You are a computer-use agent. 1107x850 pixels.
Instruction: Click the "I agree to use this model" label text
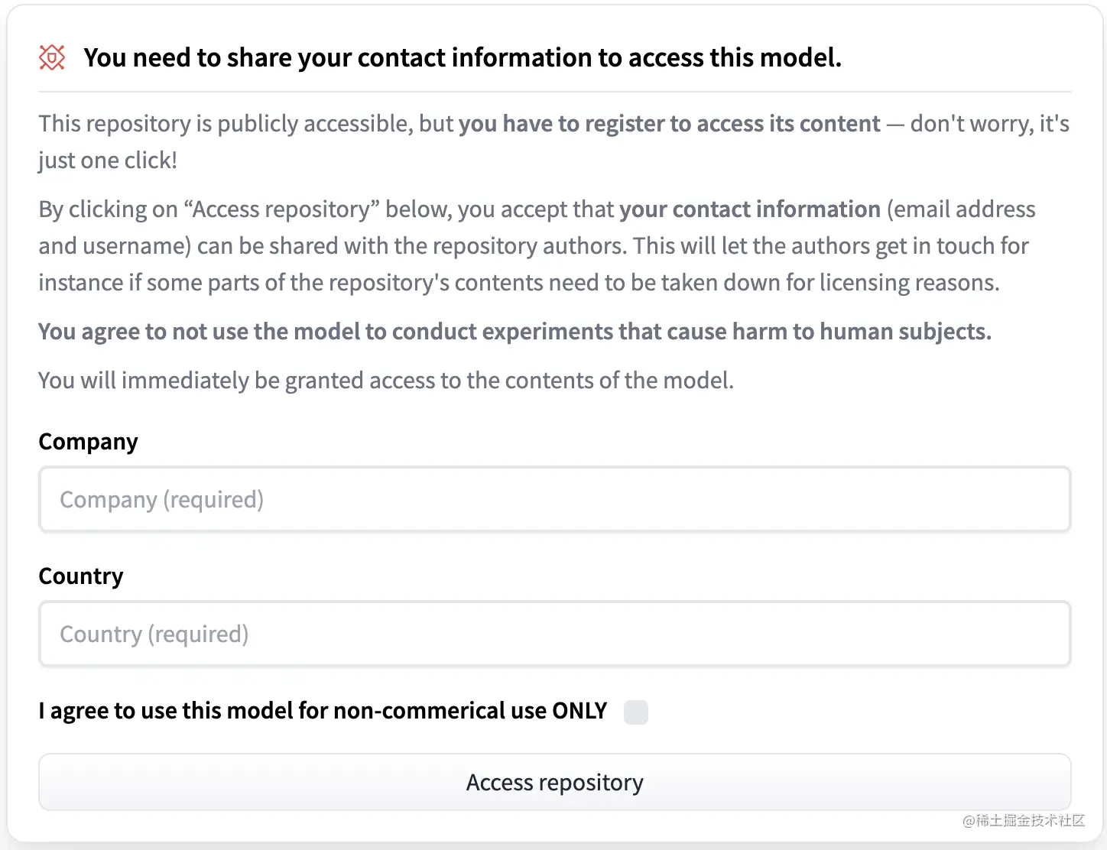(x=322, y=711)
